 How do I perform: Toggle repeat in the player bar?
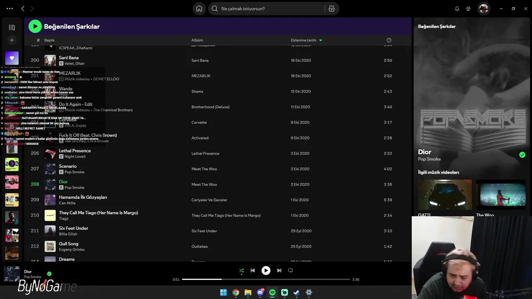(x=291, y=270)
